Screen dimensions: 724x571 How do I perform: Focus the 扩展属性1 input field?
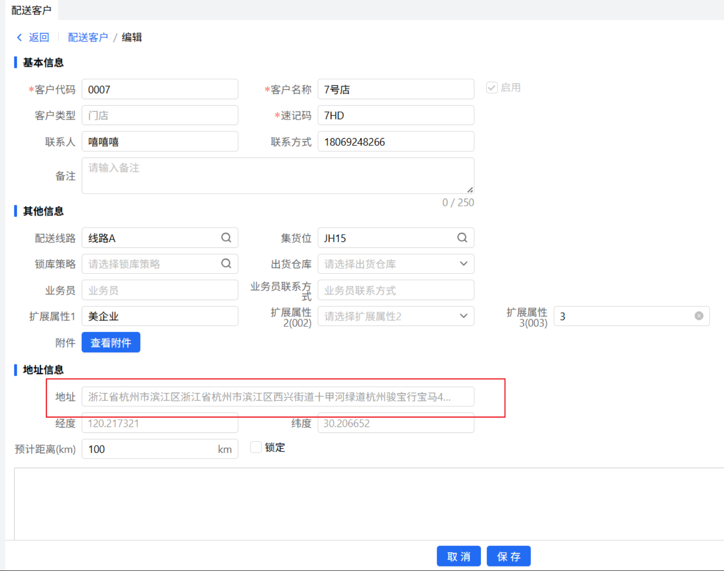coord(160,316)
